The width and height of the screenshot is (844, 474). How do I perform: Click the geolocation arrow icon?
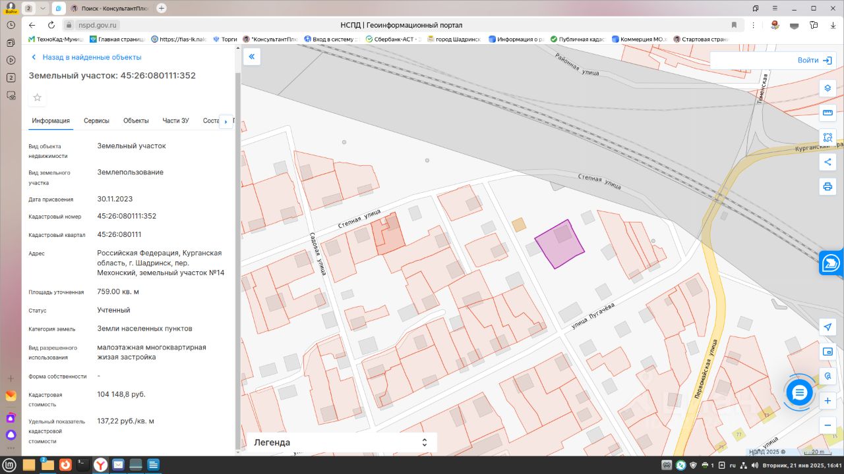[x=828, y=327]
